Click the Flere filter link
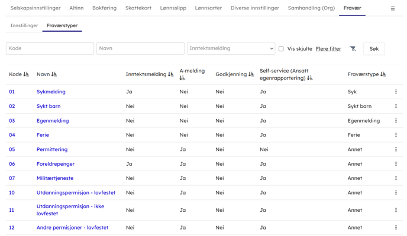 coord(328,49)
